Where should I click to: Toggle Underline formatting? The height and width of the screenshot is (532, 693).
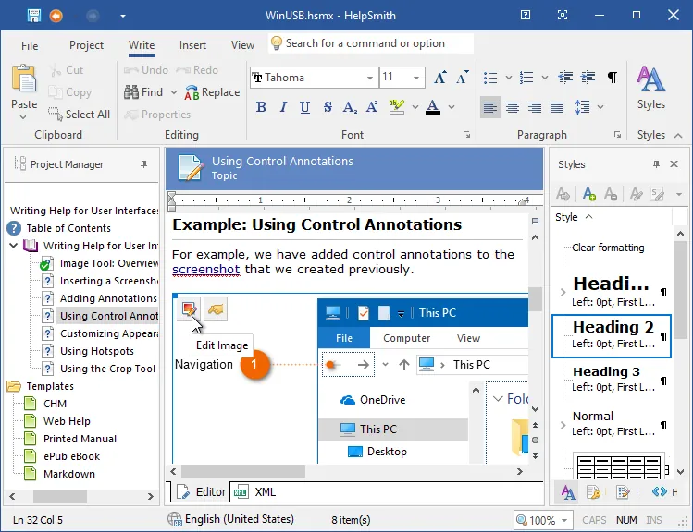pyautogui.click(x=305, y=107)
